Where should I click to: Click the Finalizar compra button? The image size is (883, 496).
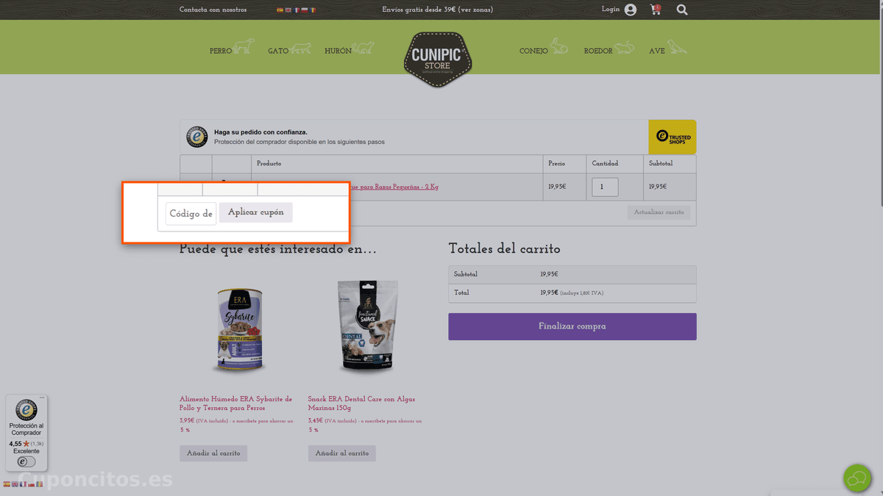pos(572,326)
